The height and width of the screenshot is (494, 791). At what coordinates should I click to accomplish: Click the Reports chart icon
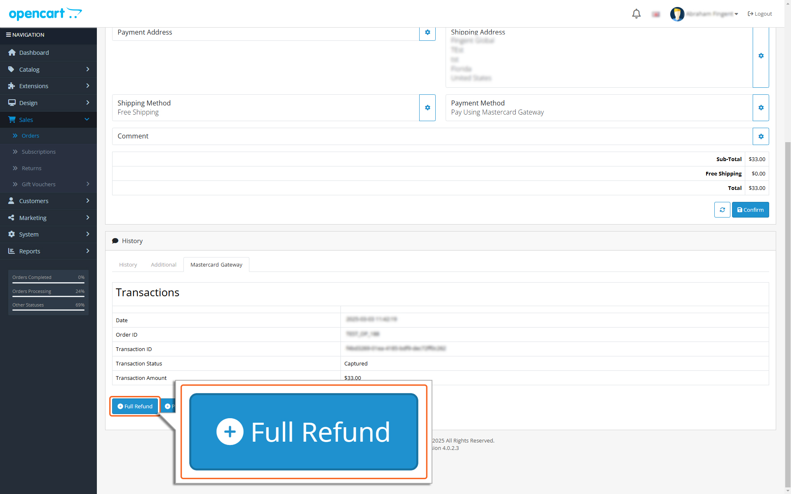12,251
